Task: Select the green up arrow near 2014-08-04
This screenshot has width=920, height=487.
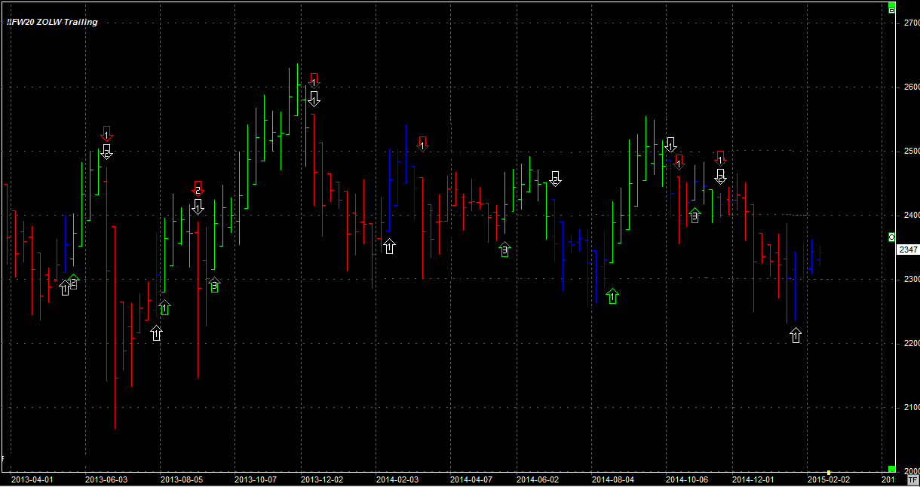Action: click(612, 296)
